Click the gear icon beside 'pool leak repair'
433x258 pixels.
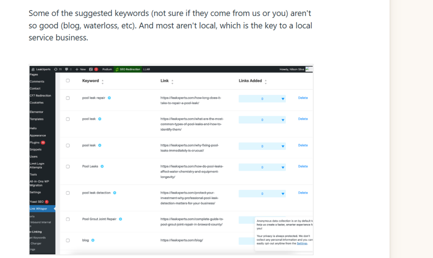109,98
